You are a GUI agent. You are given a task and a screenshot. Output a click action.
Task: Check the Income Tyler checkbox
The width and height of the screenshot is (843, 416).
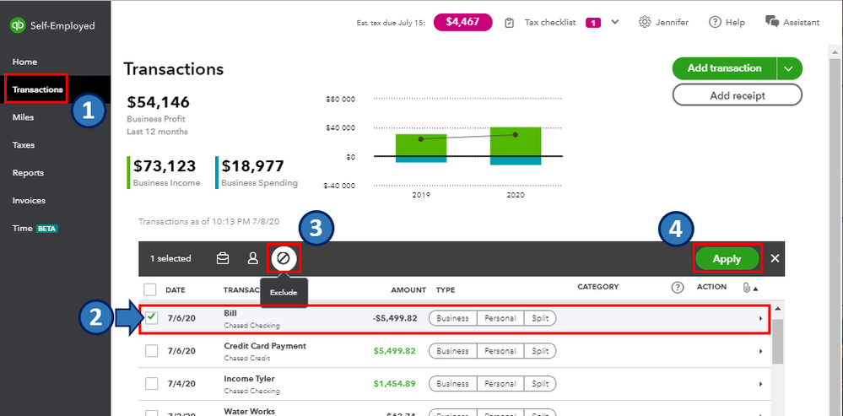point(152,384)
